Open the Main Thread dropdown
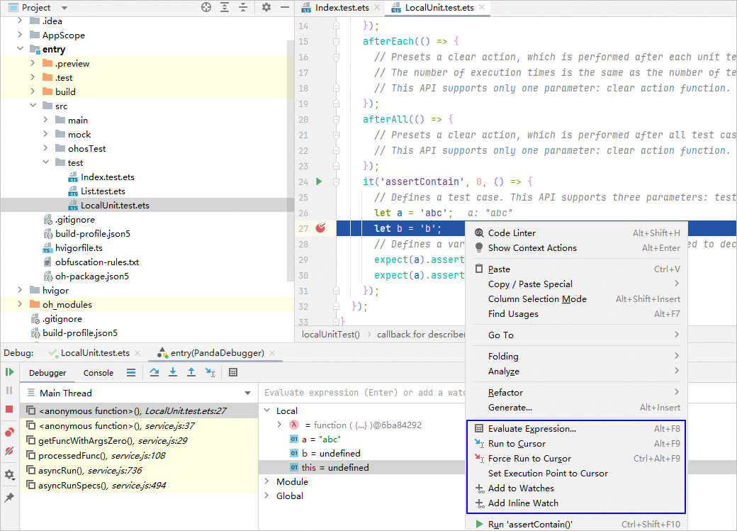This screenshot has height=531, width=737. pos(247,393)
